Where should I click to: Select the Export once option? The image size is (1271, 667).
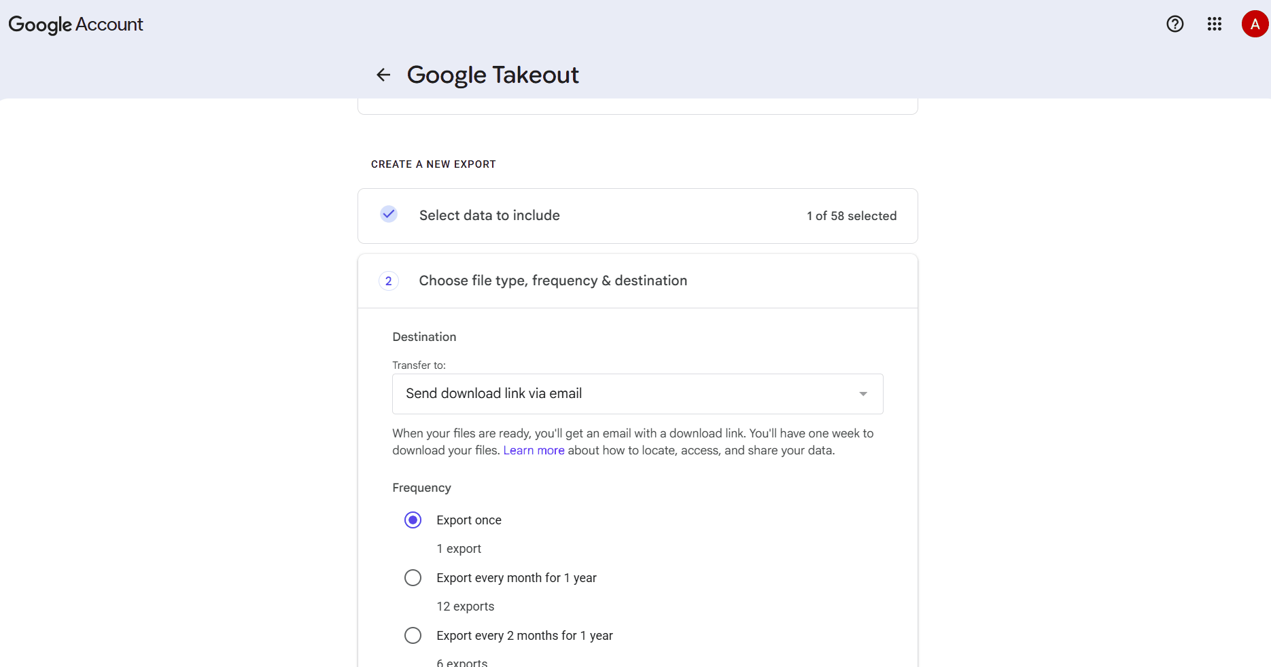413,520
